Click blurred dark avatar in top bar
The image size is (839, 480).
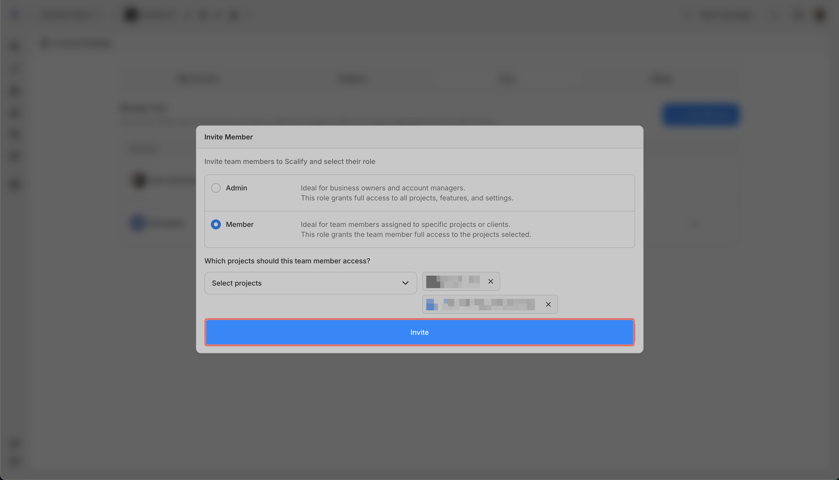click(x=131, y=15)
